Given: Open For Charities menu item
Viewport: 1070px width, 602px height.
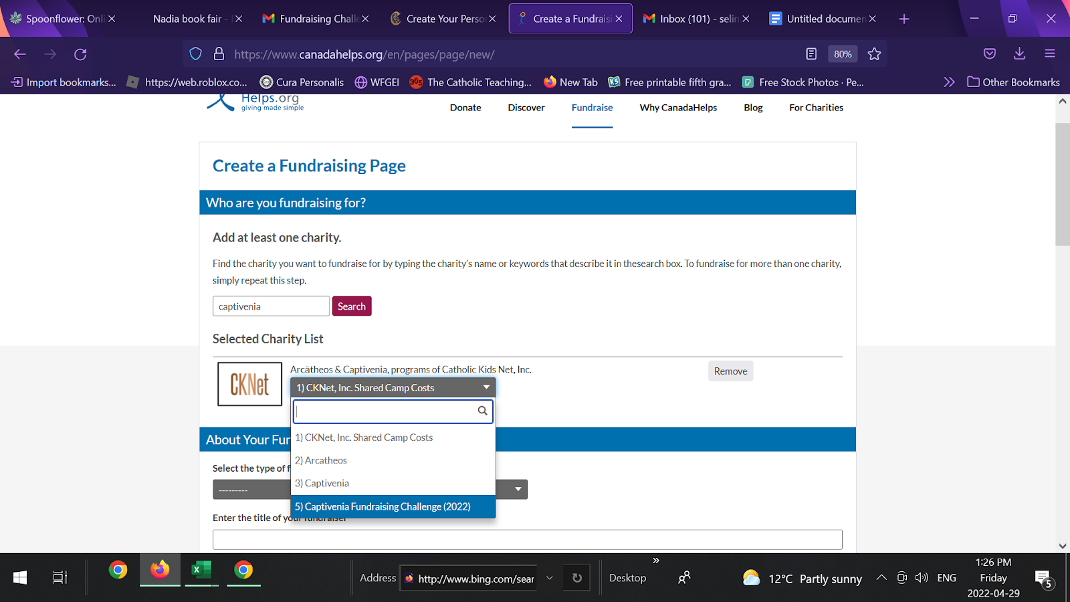Looking at the screenshot, I should (816, 107).
